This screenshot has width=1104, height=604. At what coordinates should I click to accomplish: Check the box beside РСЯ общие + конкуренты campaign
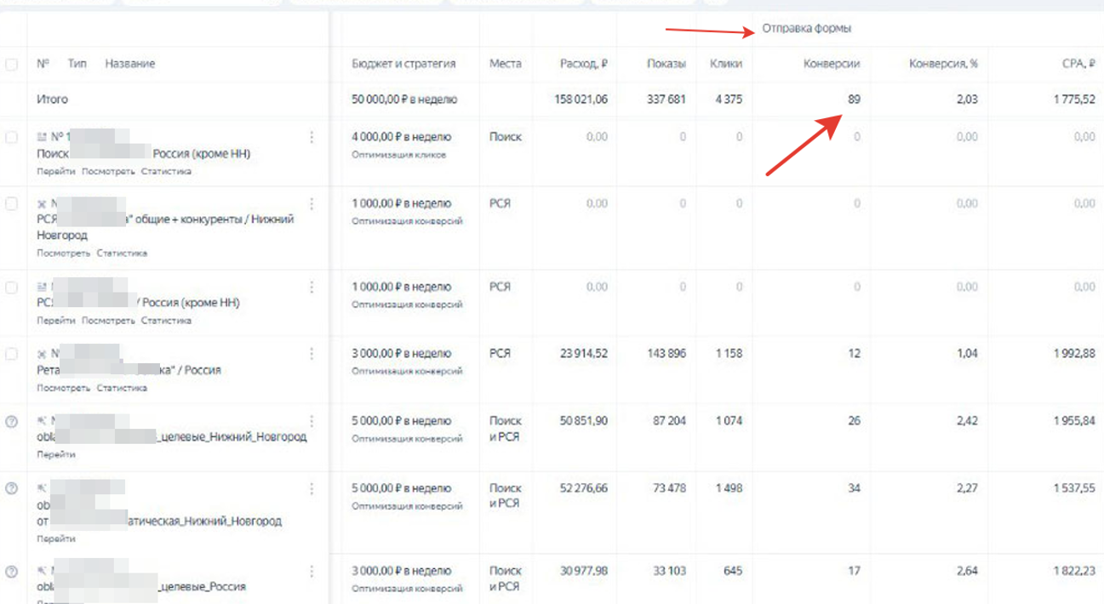pyautogui.click(x=10, y=204)
